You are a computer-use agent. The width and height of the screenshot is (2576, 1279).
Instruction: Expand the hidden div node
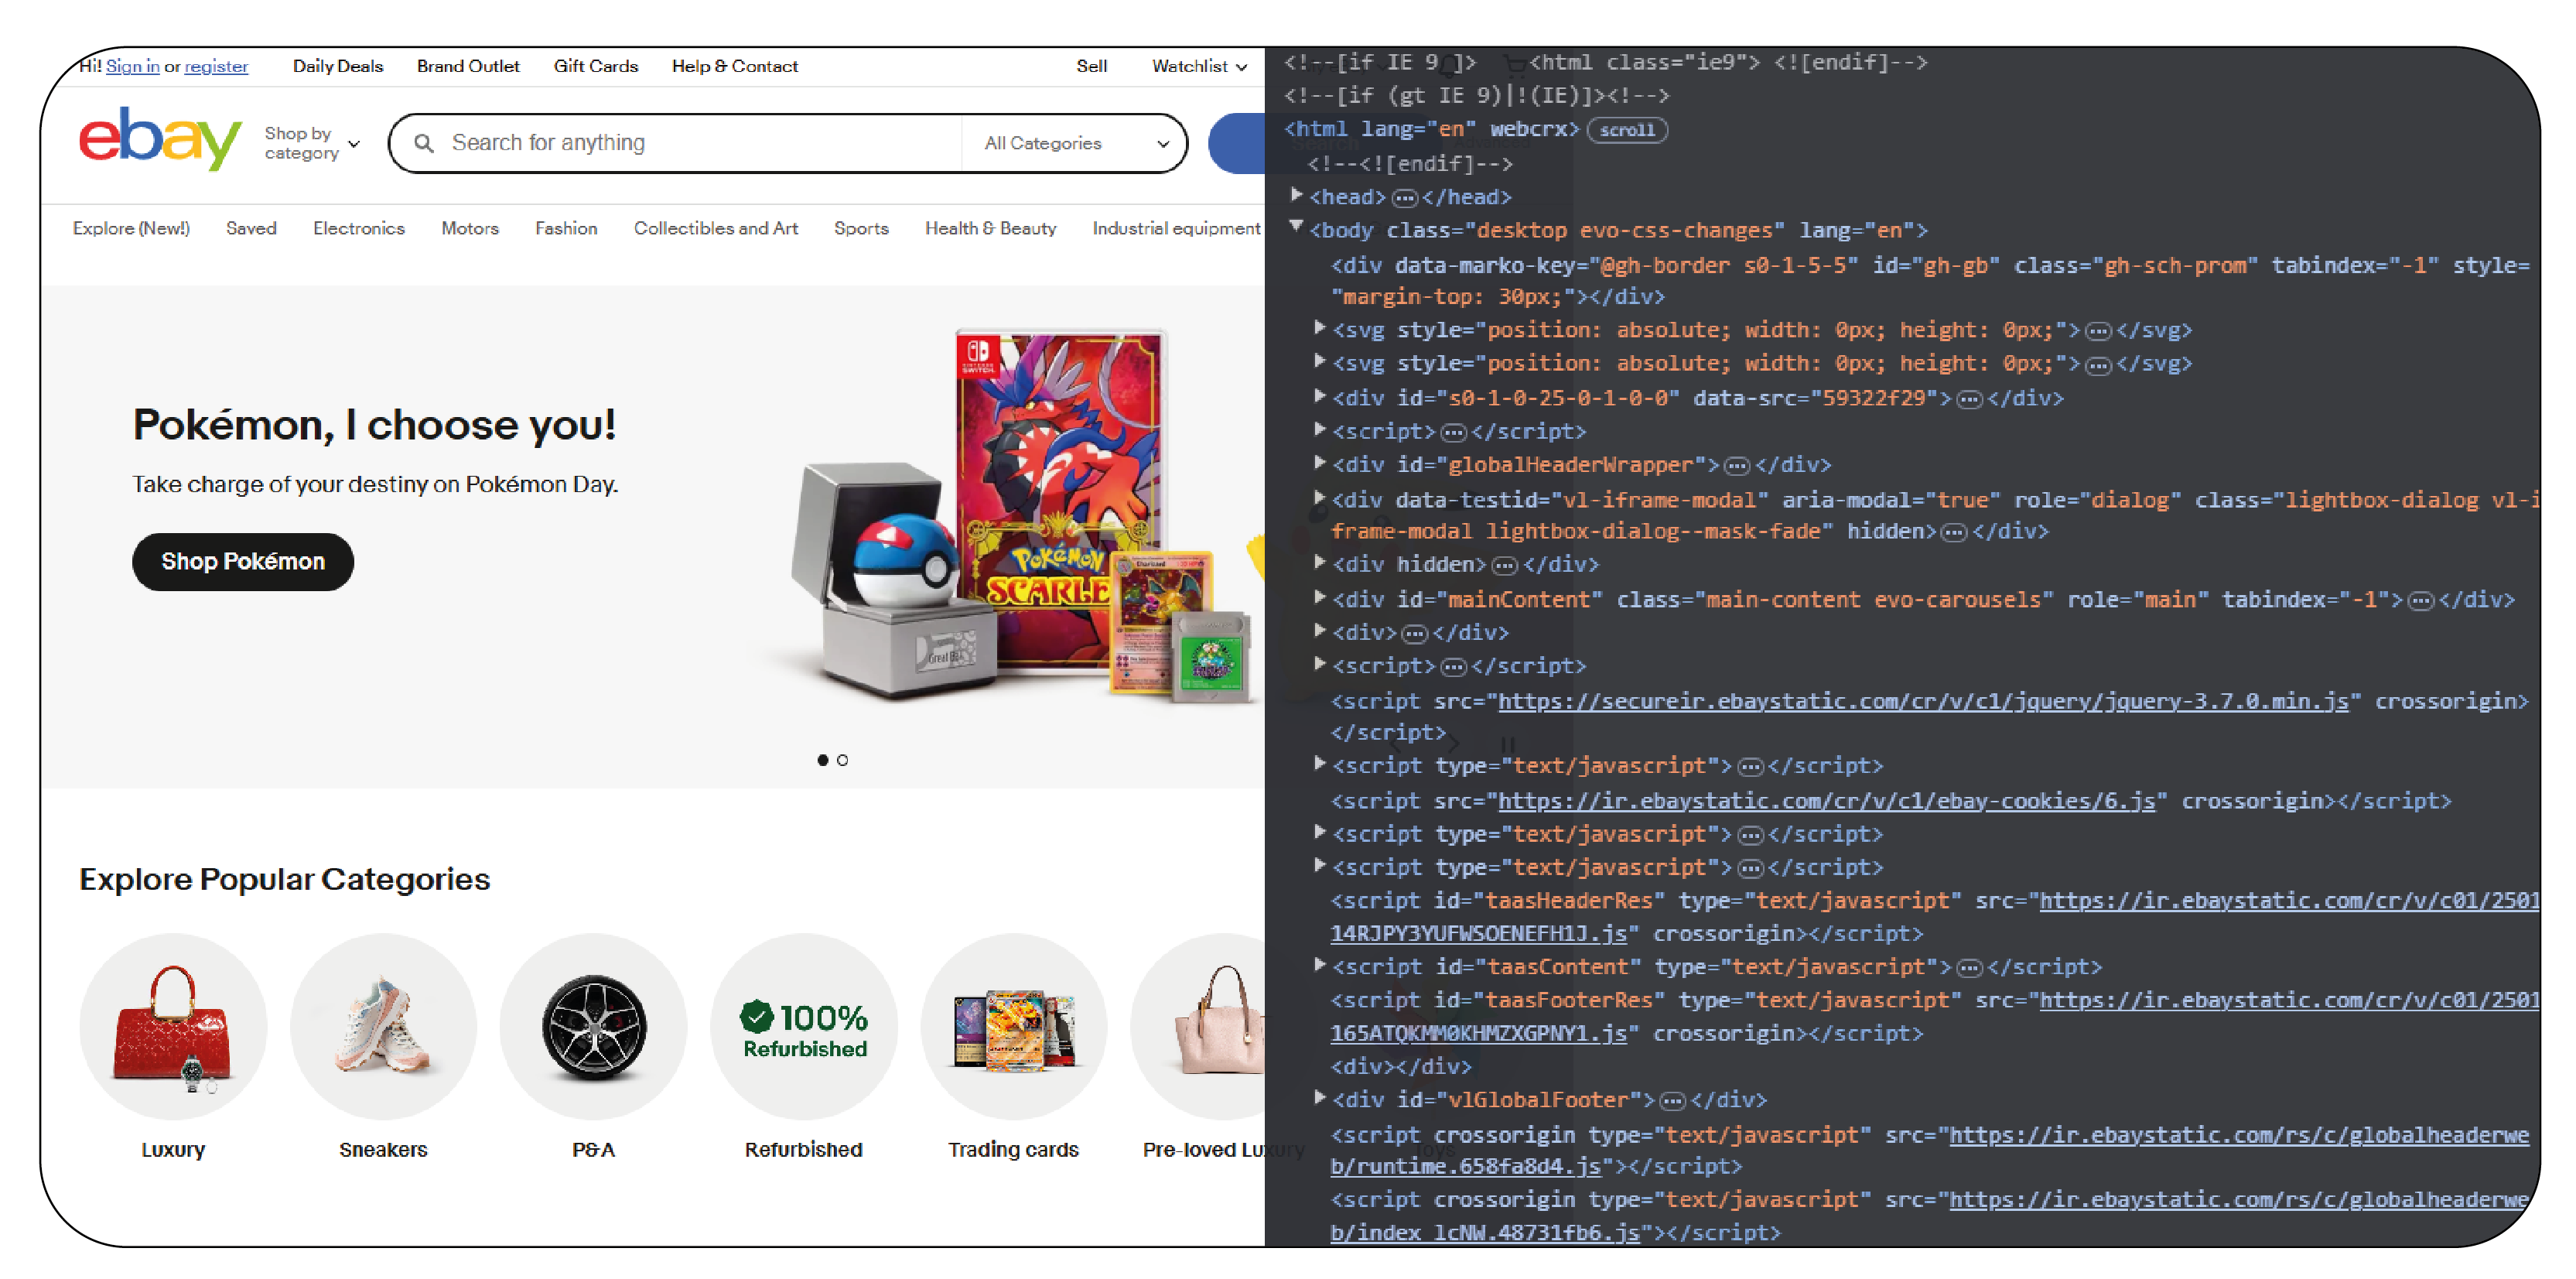pyautogui.click(x=1319, y=562)
